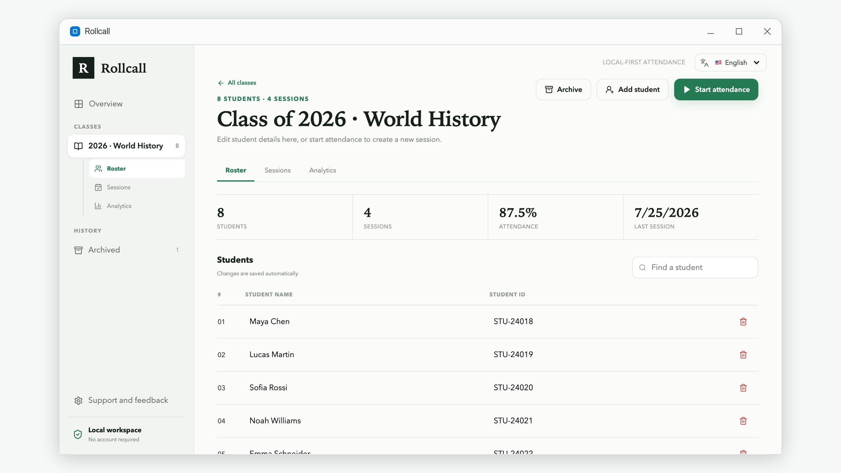This screenshot has width=841, height=473.
Task: Click the archived count badge 1
Action: pos(177,250)
